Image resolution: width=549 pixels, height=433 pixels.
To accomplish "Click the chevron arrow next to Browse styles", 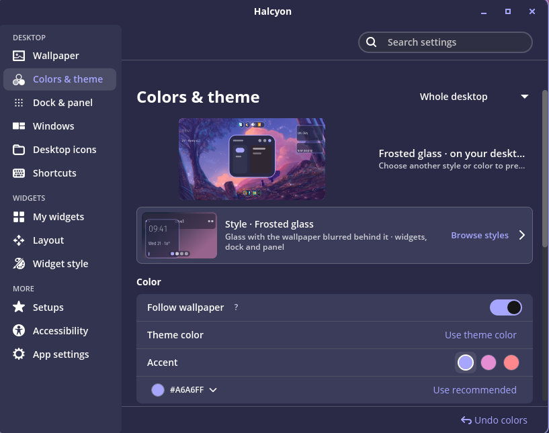I will (521, 235).
